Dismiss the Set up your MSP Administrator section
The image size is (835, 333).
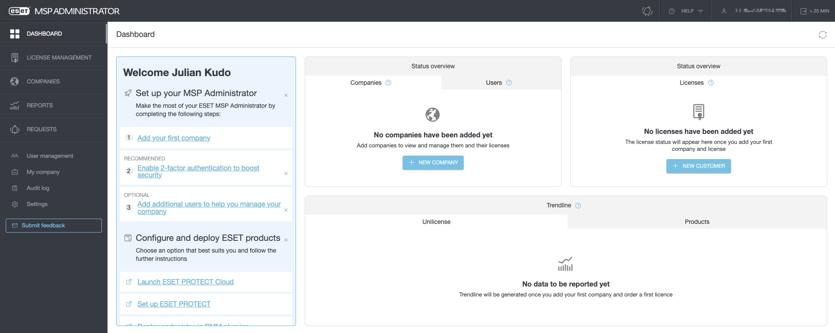(286, 95)
